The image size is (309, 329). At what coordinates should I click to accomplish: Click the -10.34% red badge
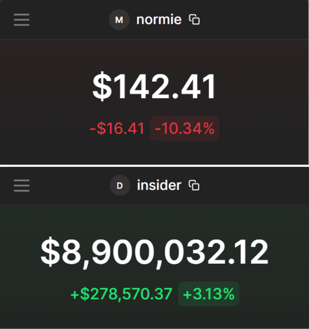(184, 128)
